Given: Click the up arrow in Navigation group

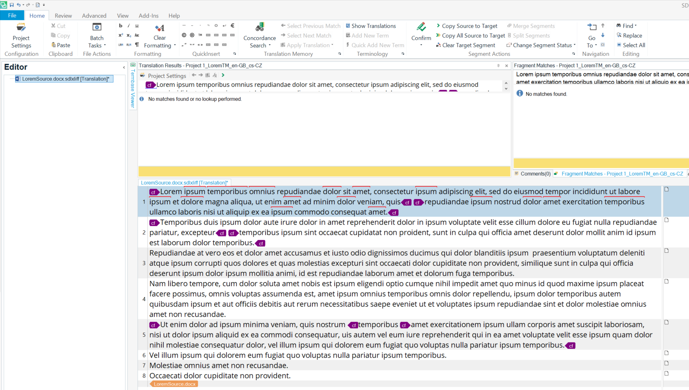Looking at the screenshot, I should [603, 26].
